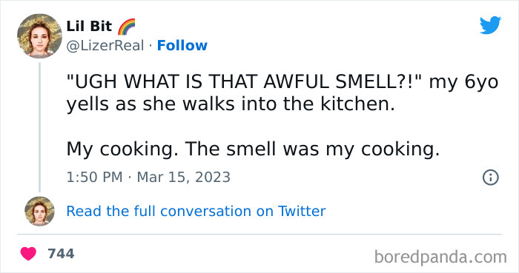This screenshot has height=273, width=519.
Task: Open Lil Bit's large profile picture
Action: 40,36
